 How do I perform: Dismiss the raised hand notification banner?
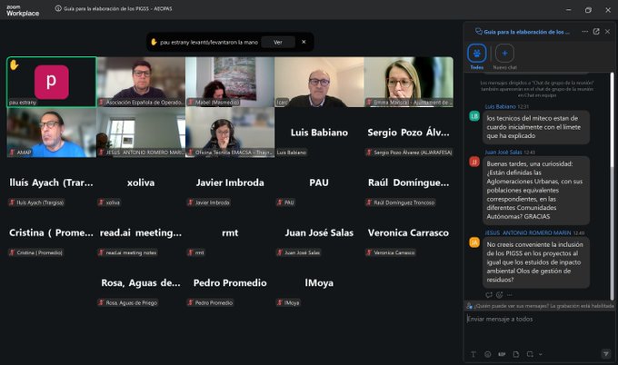tap(304, 42)
